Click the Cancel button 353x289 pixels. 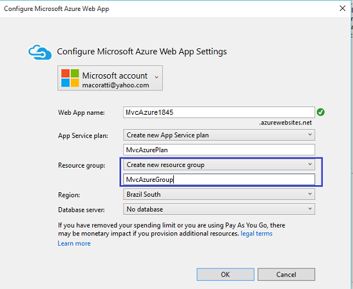(286, 274)
